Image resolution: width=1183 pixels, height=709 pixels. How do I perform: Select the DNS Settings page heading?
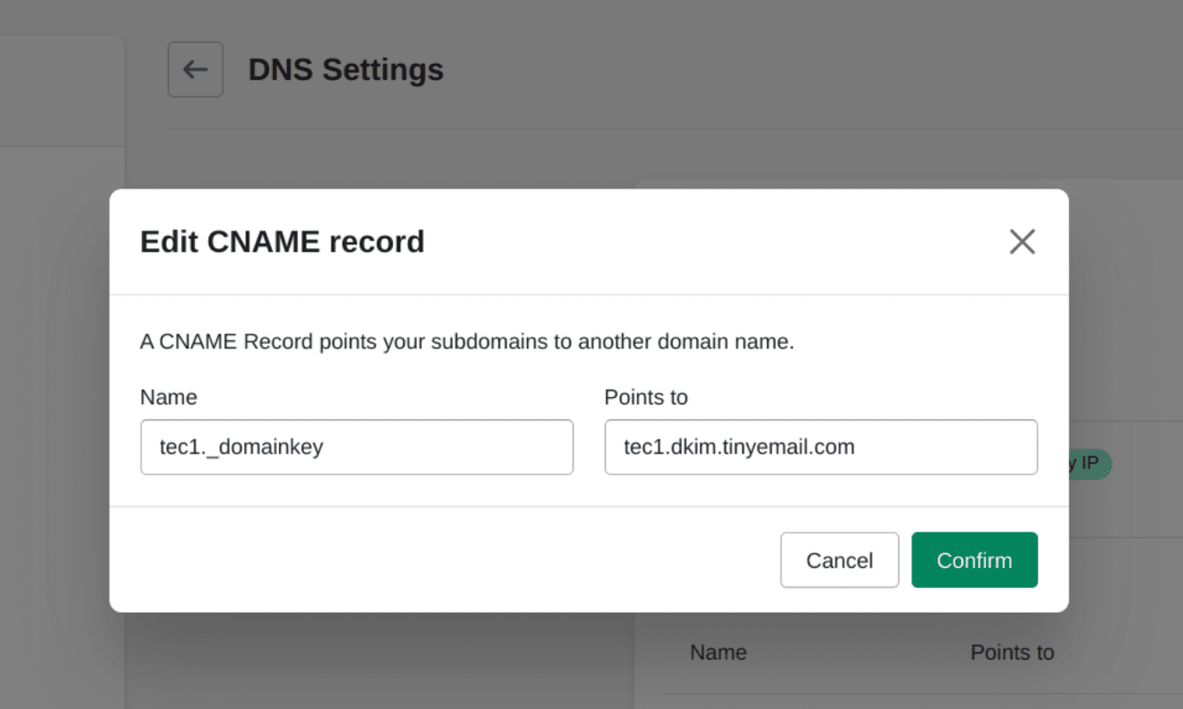346,70
